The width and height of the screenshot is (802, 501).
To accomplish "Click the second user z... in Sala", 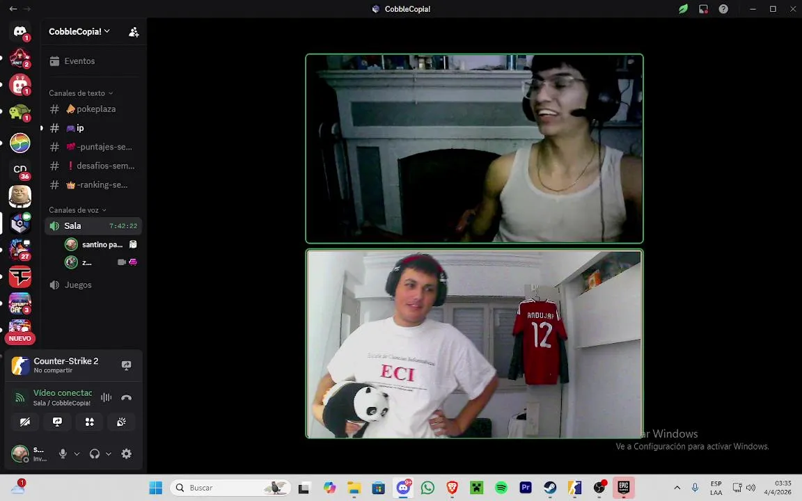I will tap(101, 262).
